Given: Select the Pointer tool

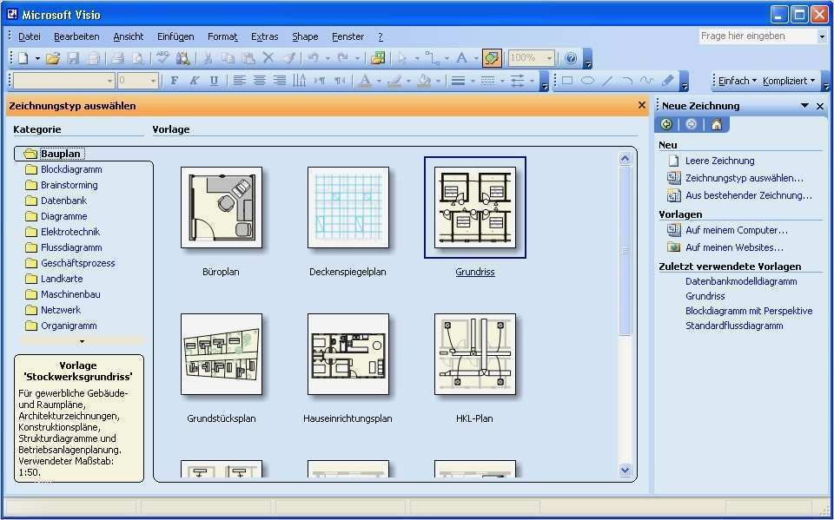Looking at the screenshot, I should [402, 58].
